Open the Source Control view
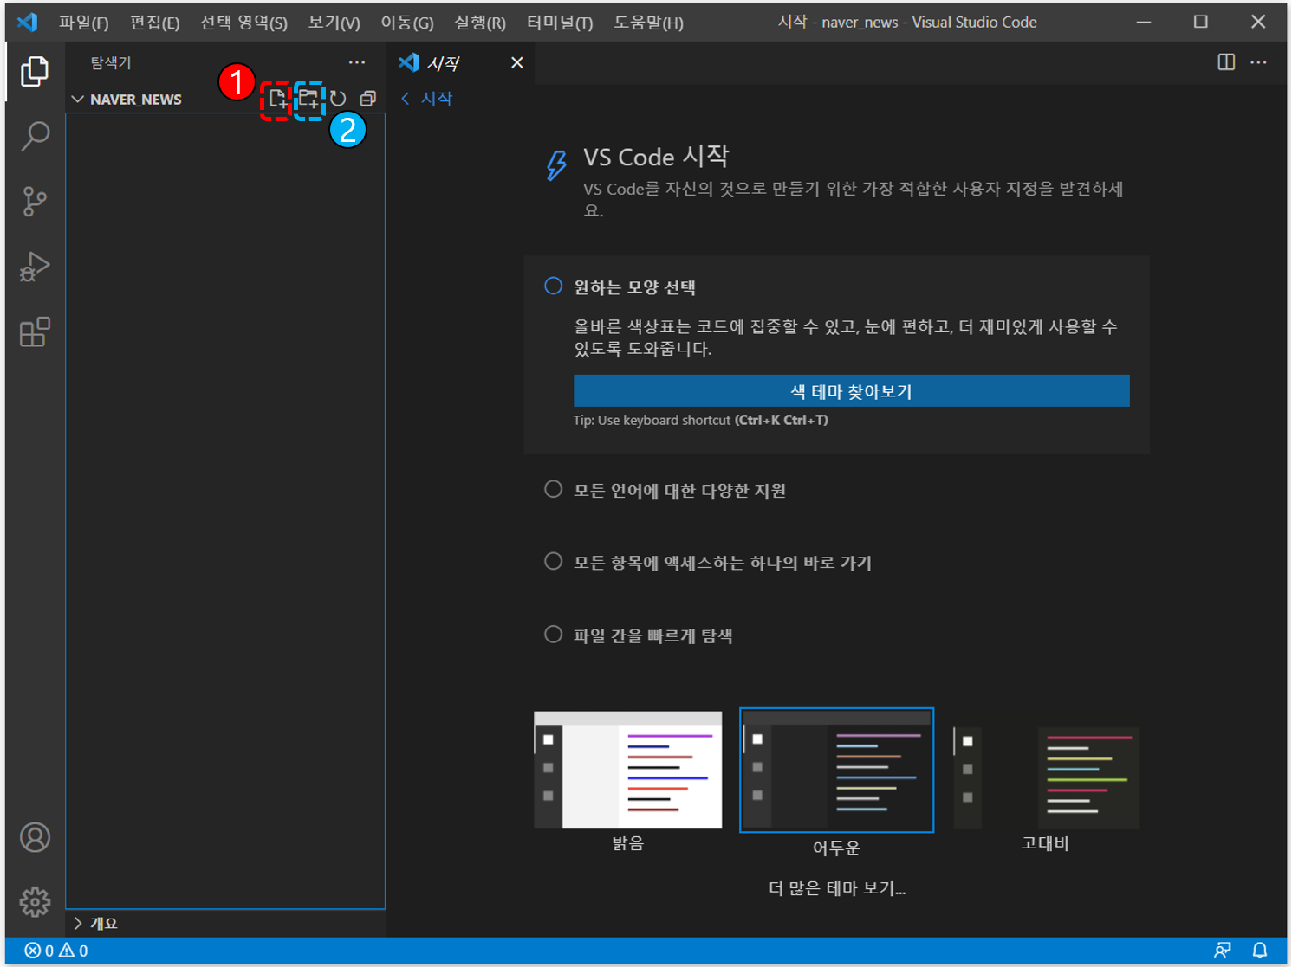 pos(35,201)
